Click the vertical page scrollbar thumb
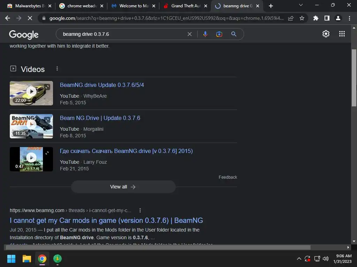The image size is (357, 267). (x=354, y=78)
